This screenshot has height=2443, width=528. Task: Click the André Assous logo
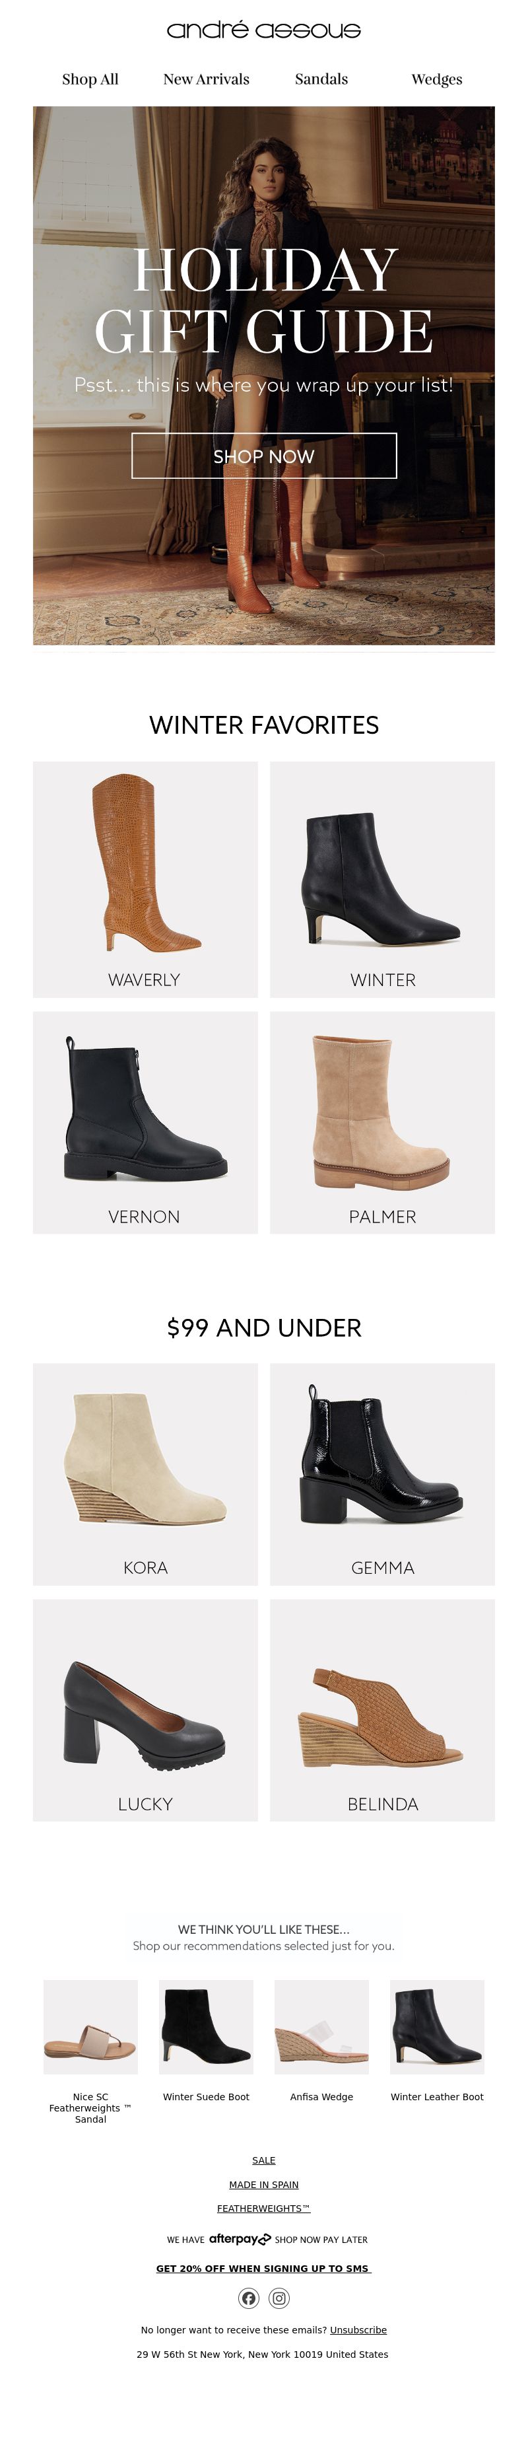[x=263, y=30]
